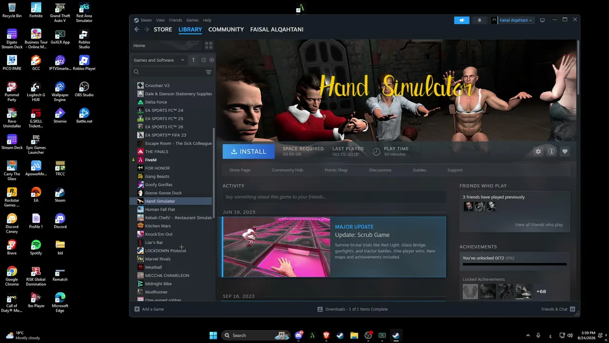
Task: Open Downloads status in the bottom bar
Action: click(x=353, y=309)
